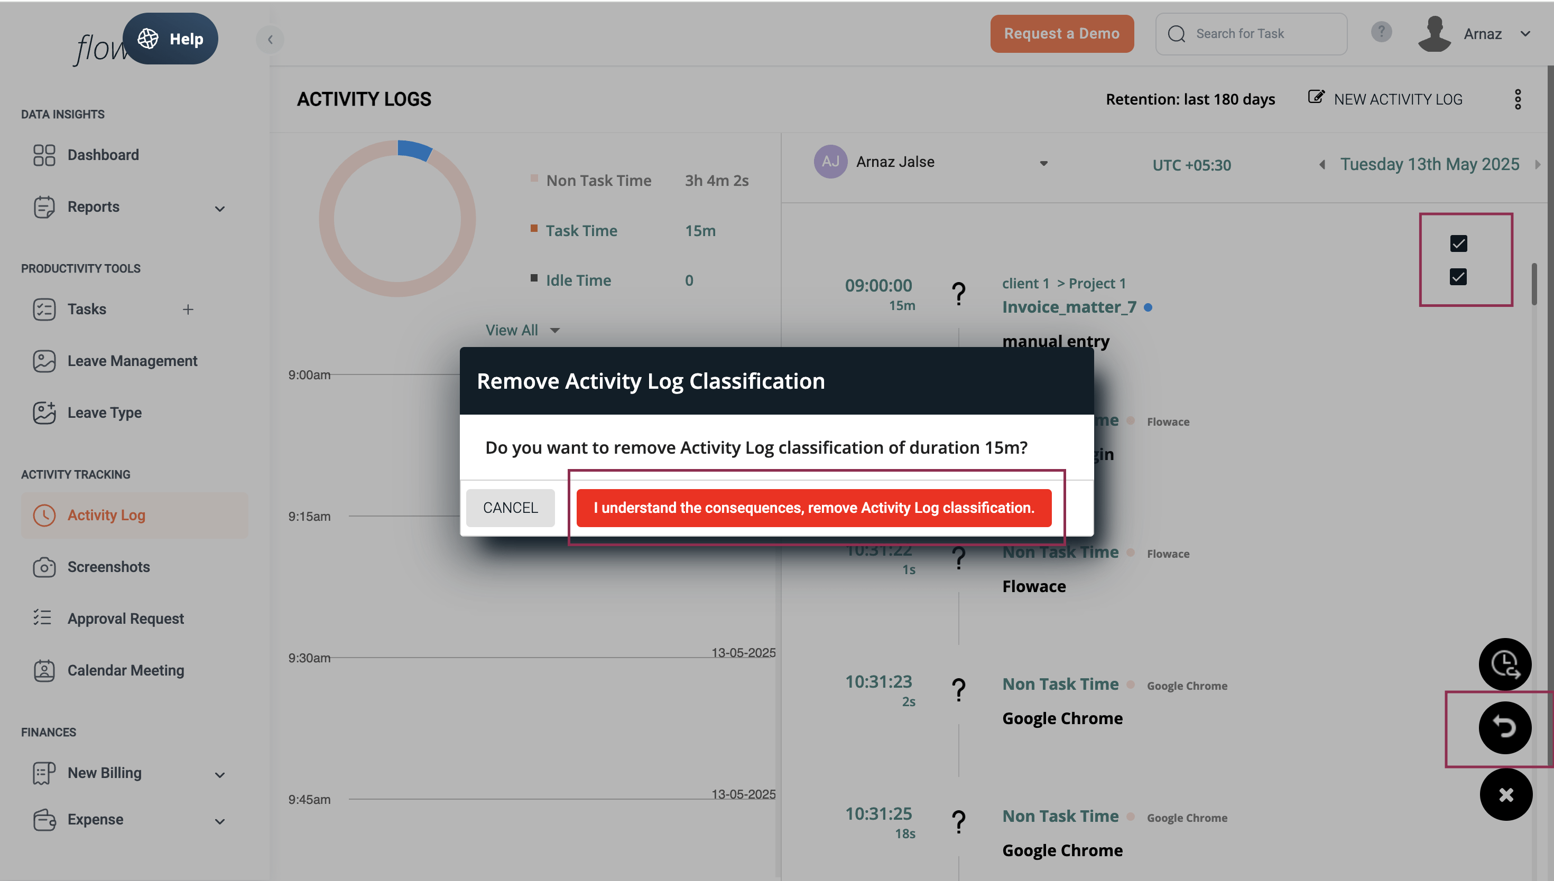Screen dimensions: 1554x881
Task: Click the Project 1 breadcrumb link
Action: [1097, 284]
